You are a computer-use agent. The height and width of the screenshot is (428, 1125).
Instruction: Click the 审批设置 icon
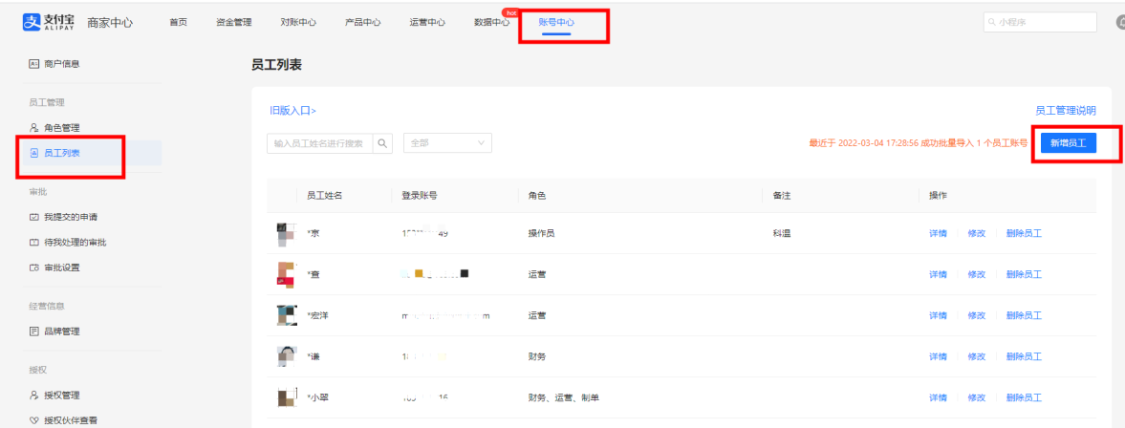(33, 267)
